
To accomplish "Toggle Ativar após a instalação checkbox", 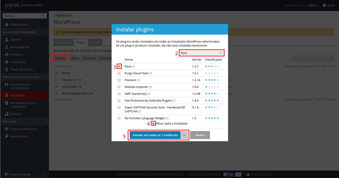I will point(153,123).
